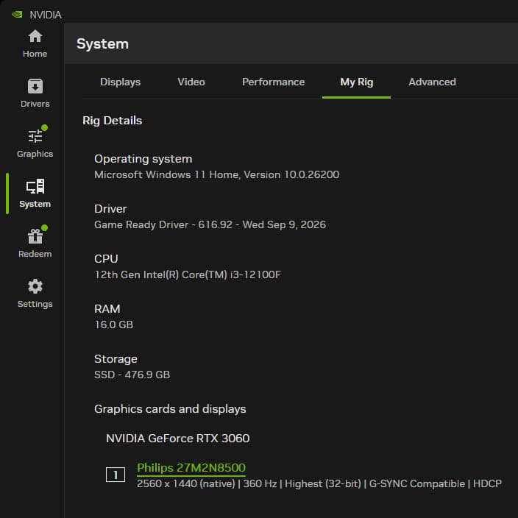Click the Microsoft Windows 11 Home version text
The image size is (518, 518).
point(217,174)
